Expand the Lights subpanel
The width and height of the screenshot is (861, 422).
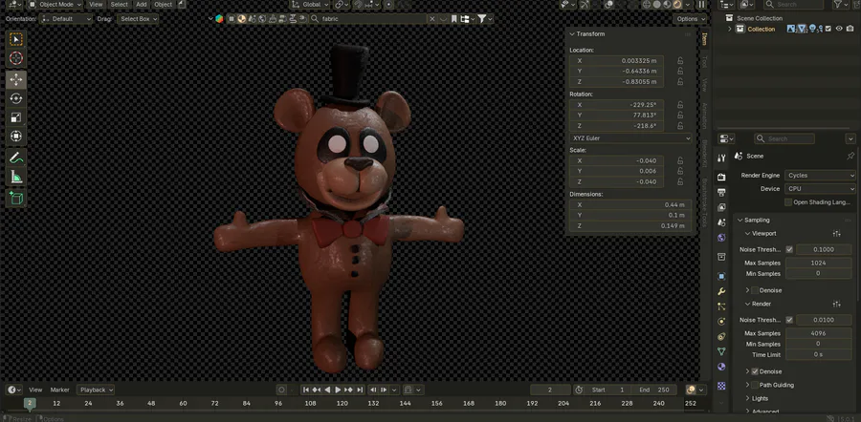pyautogui.click(x=748, y=398)
